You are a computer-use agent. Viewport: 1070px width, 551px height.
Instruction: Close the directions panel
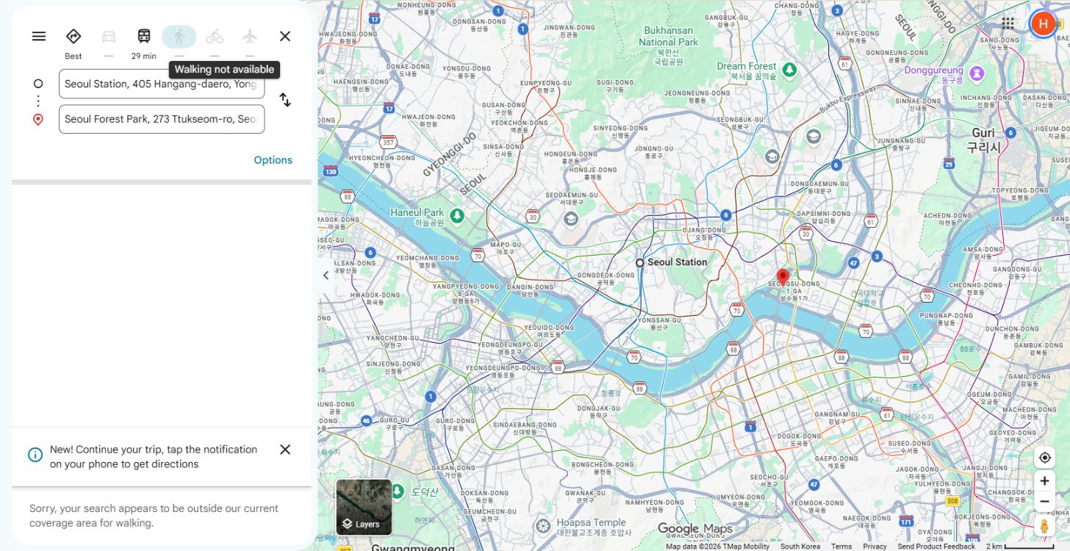[285, 36]
